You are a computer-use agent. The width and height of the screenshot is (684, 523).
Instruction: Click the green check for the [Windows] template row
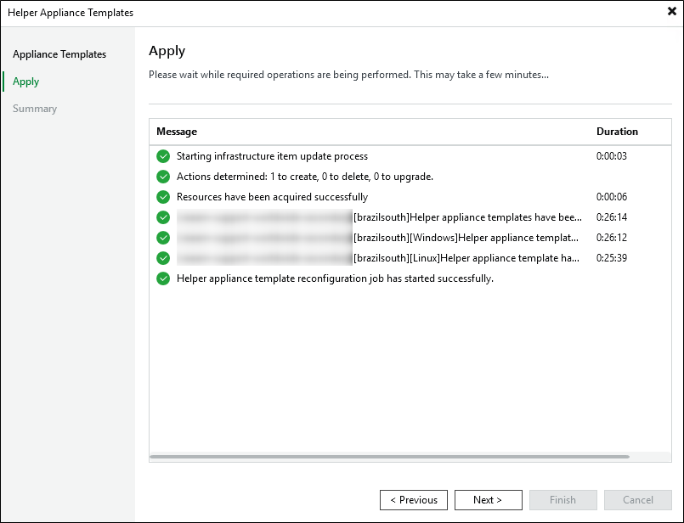tap(163, 238)
